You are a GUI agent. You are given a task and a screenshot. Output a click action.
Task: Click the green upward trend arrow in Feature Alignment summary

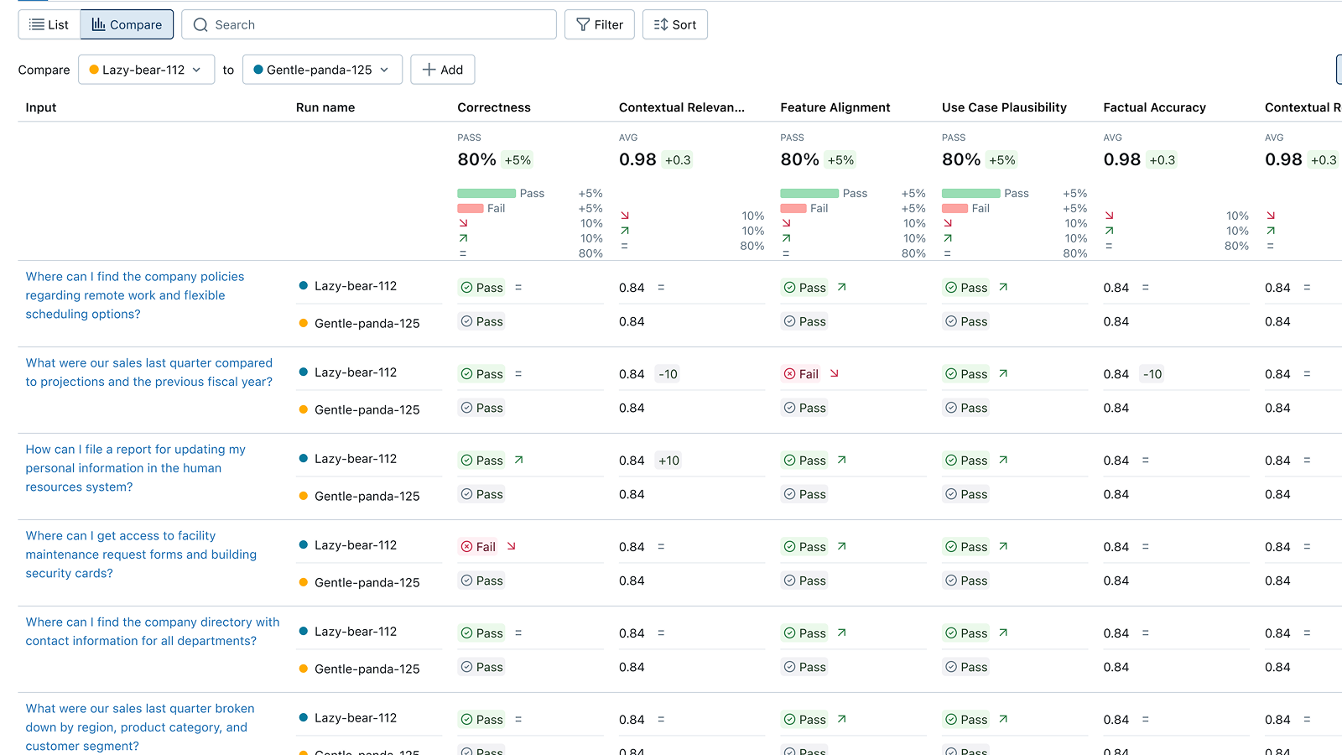[x=786, y=238]
